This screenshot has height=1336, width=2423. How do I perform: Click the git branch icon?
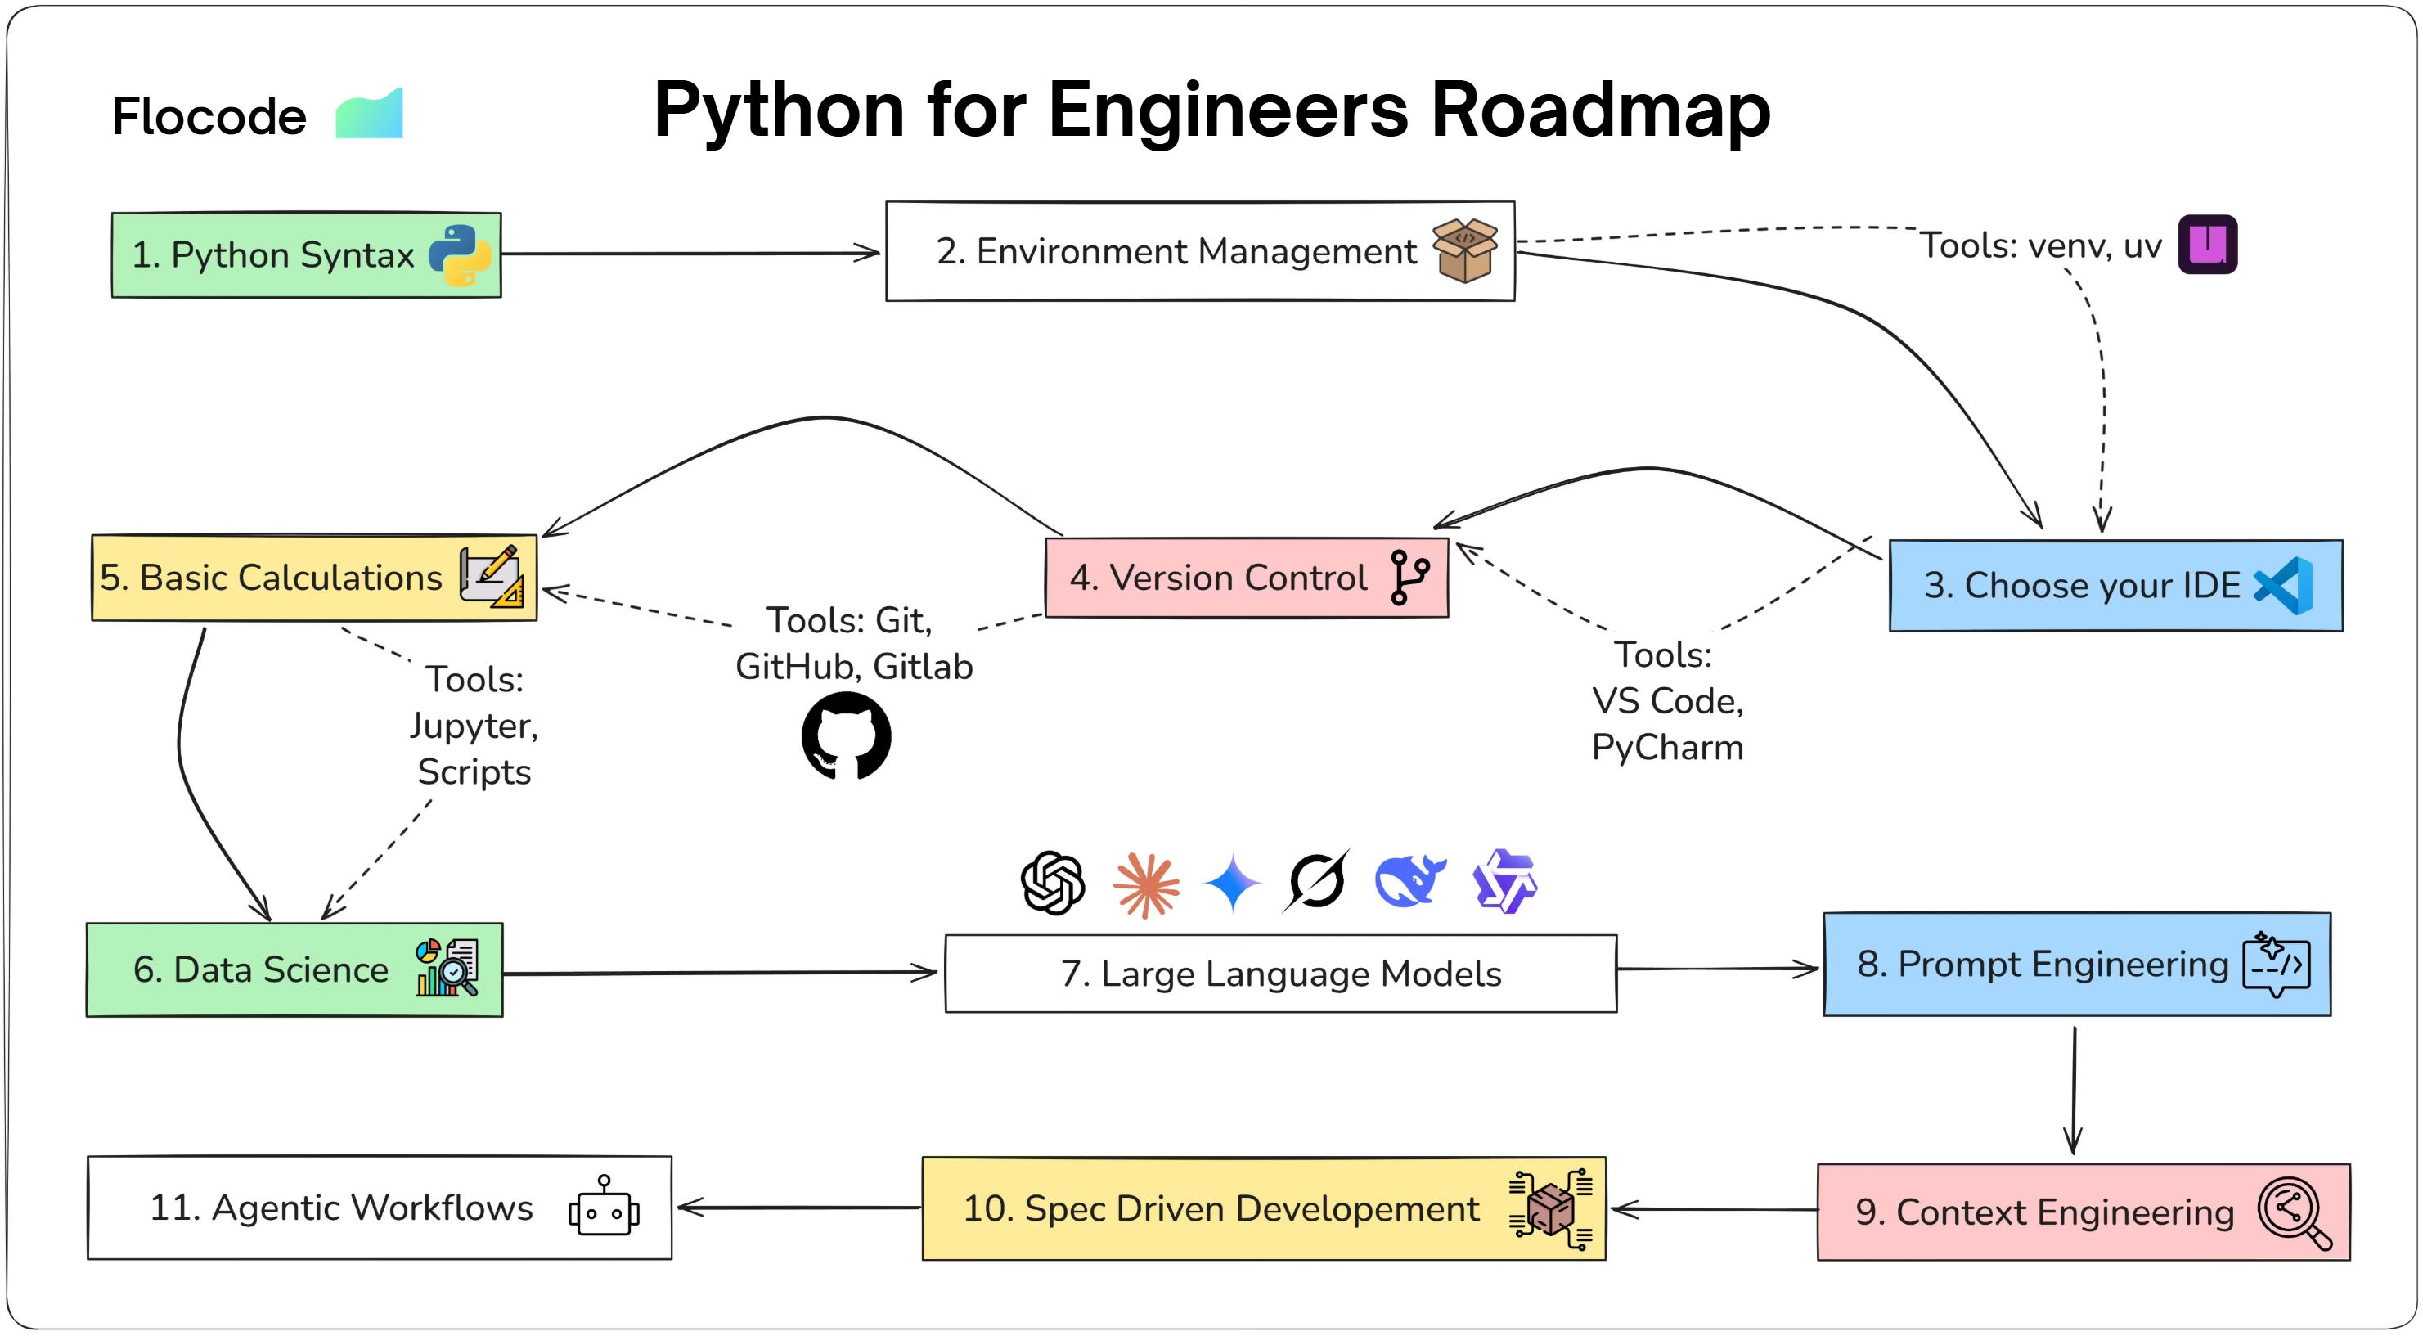click(1408, 577)
